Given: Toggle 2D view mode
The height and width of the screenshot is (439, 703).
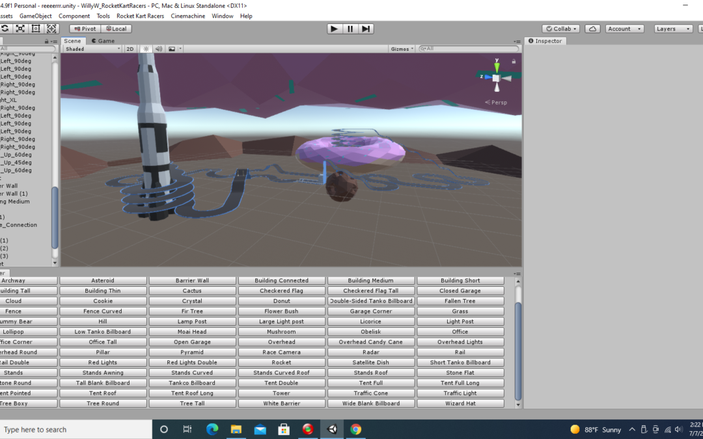Looking at the screenshot, I should [x=130, y=49].
